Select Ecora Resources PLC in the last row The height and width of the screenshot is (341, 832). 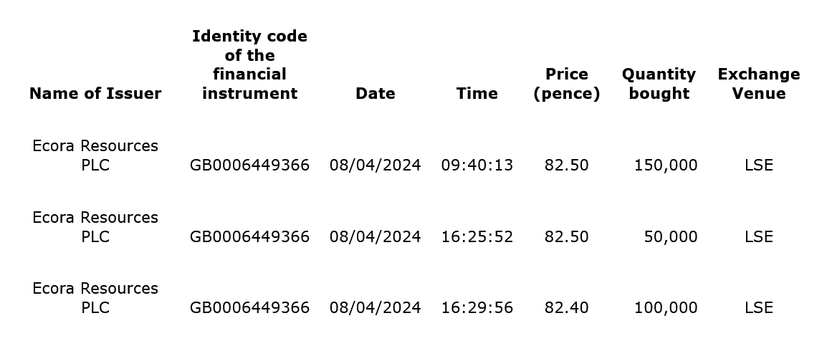point(95,297)
